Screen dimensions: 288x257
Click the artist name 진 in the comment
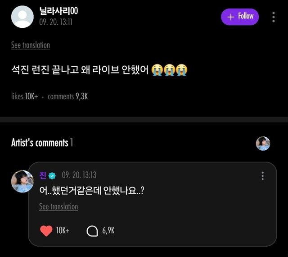43,175
